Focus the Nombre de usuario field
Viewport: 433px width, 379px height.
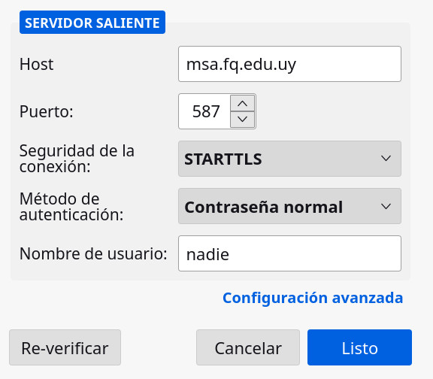click(289, 253)
